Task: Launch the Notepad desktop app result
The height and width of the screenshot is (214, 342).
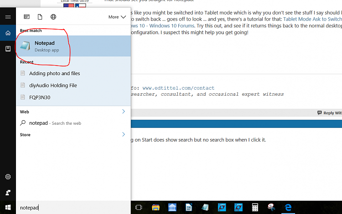Action: coord(73,46)
